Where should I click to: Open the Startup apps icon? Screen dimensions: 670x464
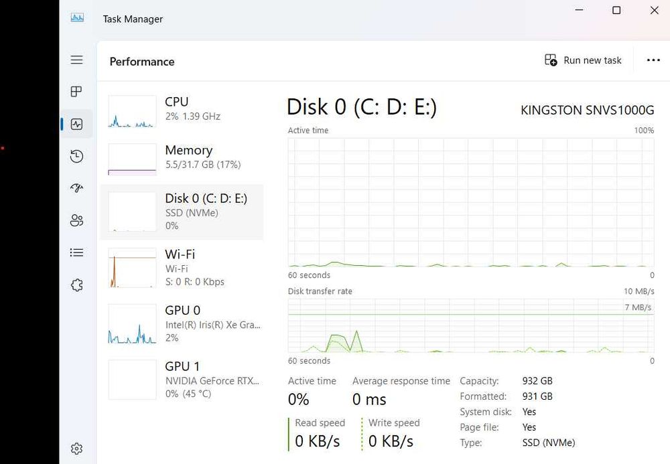coord(77,188)
